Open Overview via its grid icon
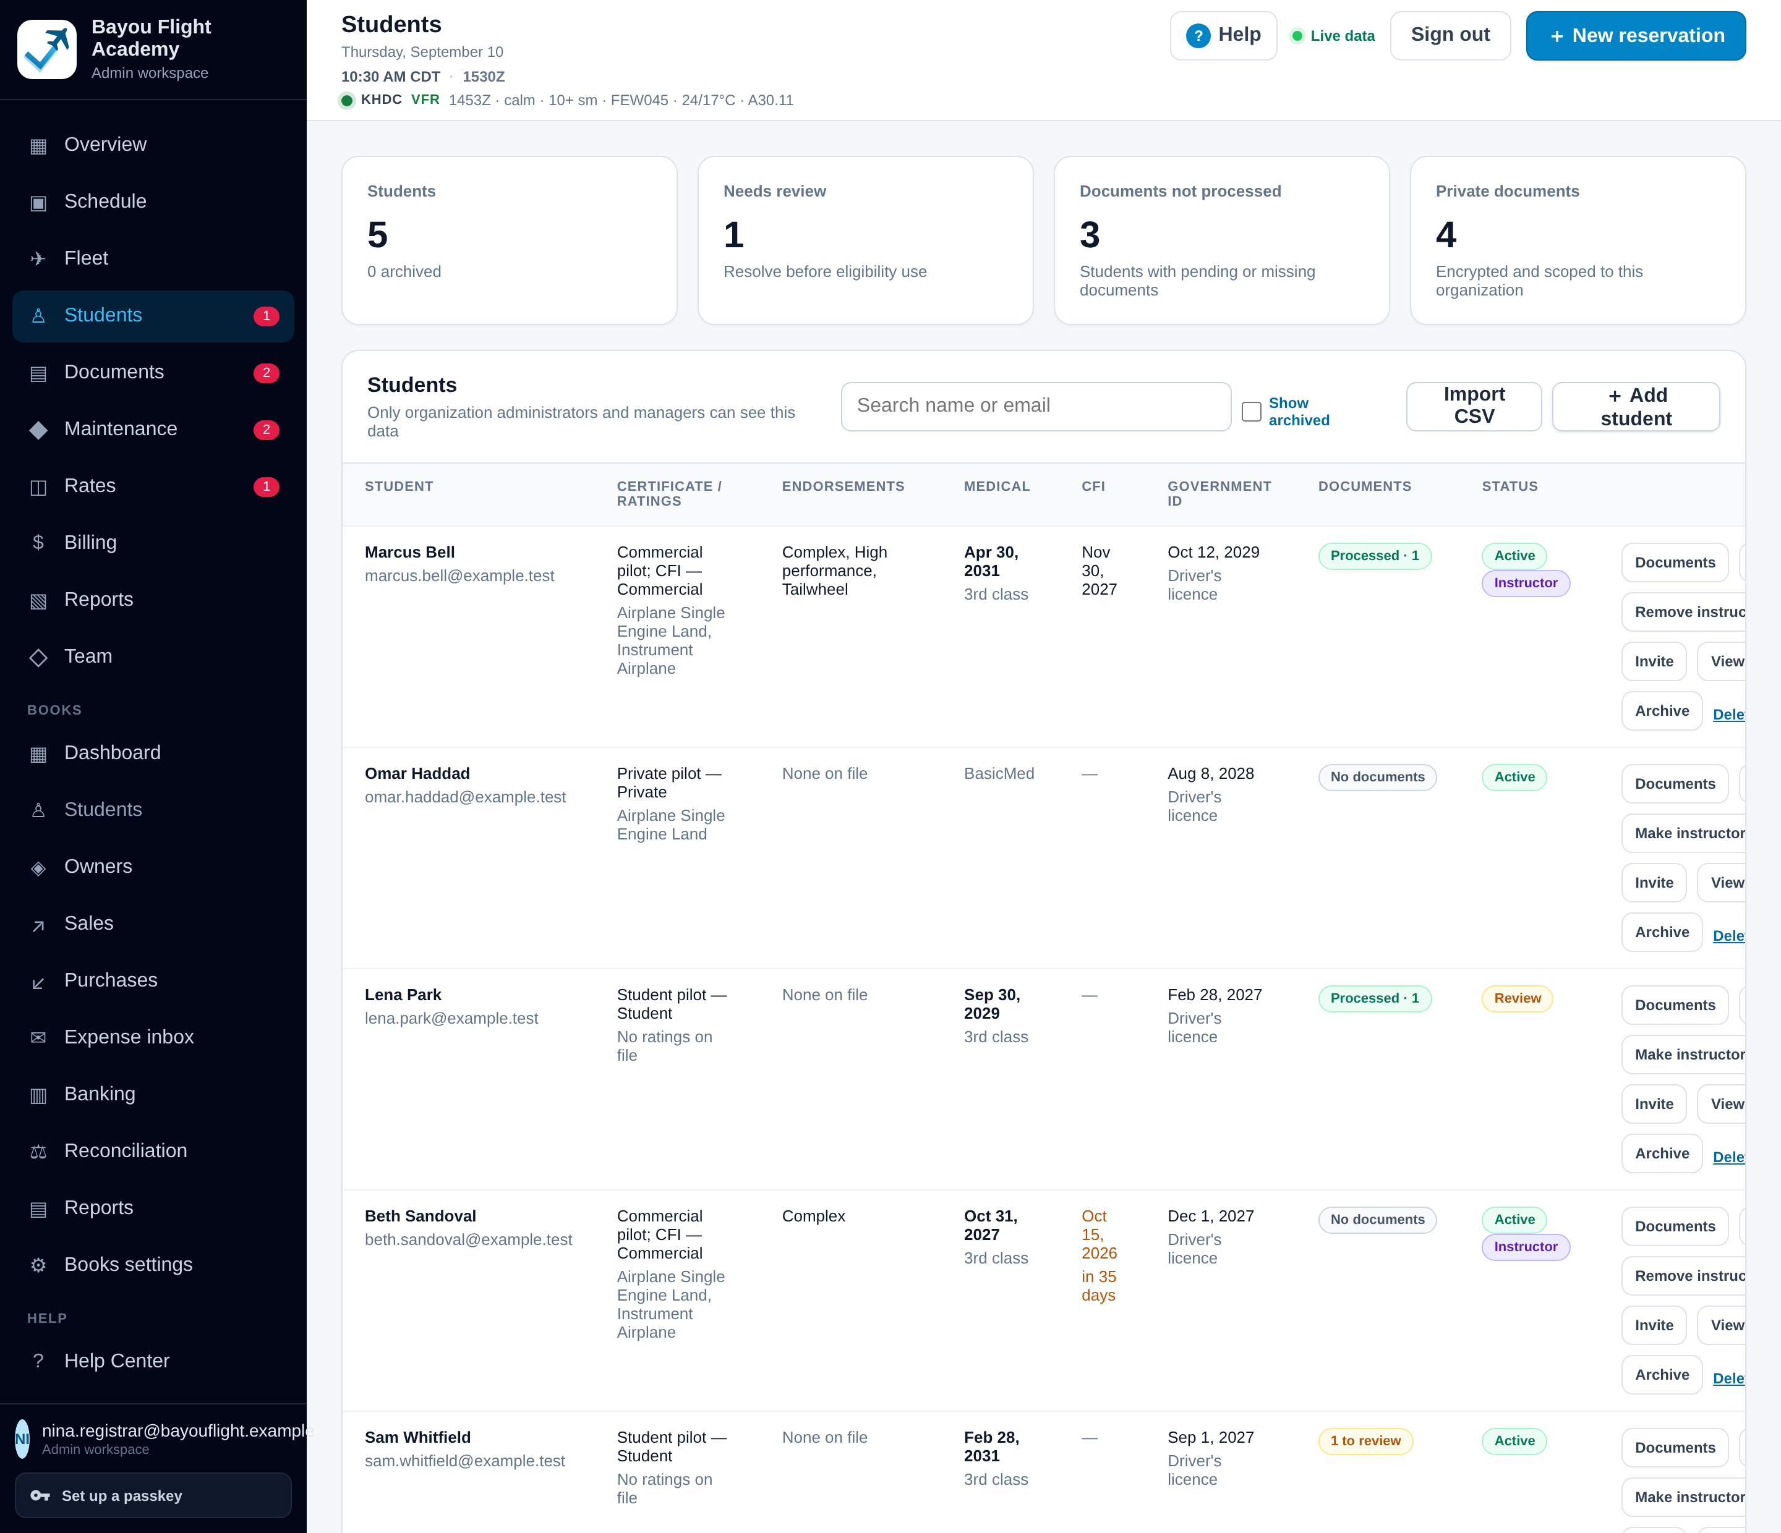Screen dimensions: 1781x1533 (x=38, y=145)
